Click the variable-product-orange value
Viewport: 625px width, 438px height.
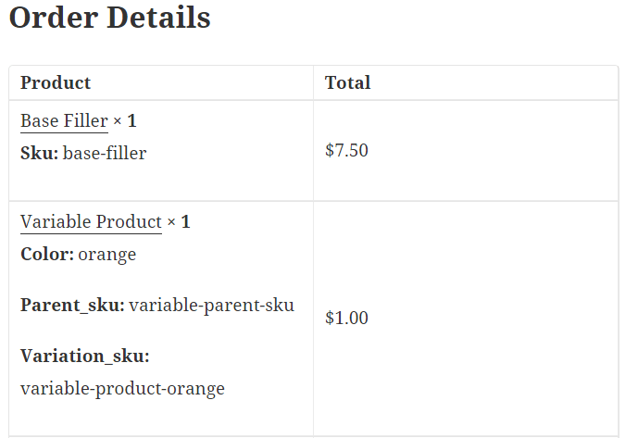pos(122,389)
